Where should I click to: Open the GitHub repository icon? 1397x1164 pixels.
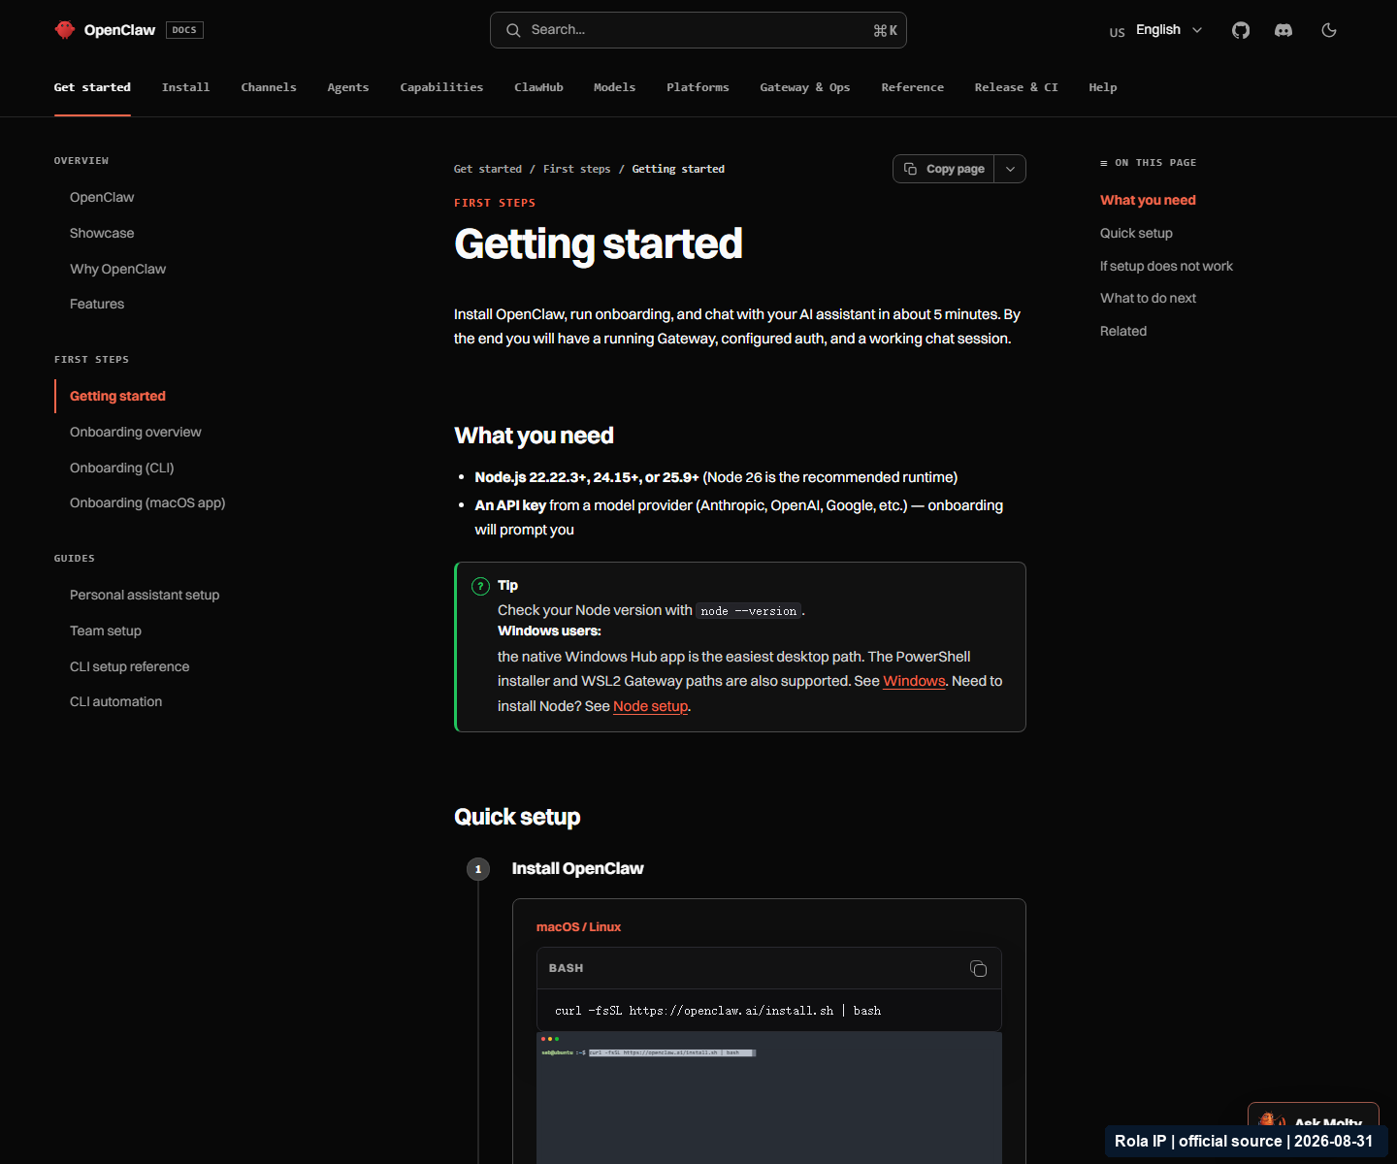pyautogui.click(x=1241, y=30)
